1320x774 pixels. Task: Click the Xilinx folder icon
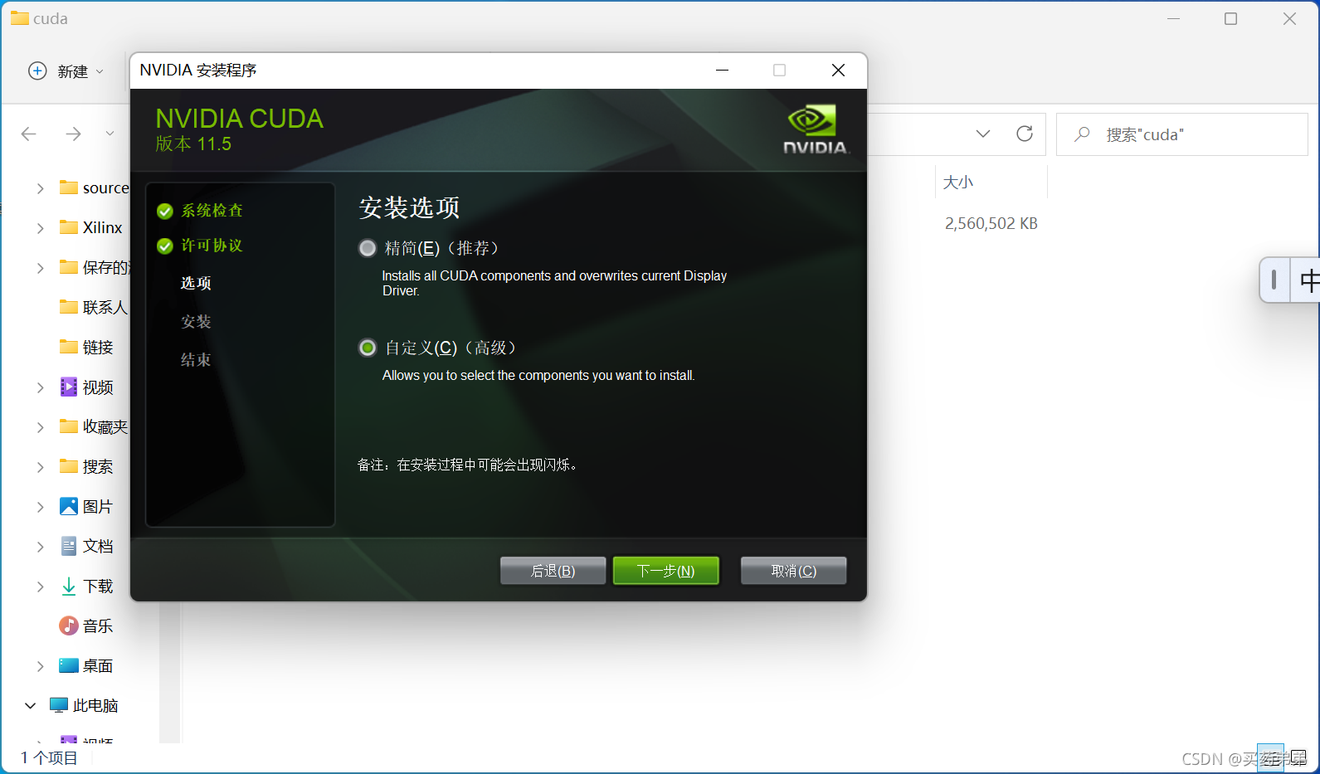pos(69,227)
